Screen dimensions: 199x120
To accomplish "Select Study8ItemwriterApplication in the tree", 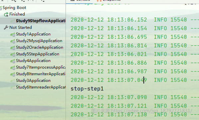I will click(41, 74).
